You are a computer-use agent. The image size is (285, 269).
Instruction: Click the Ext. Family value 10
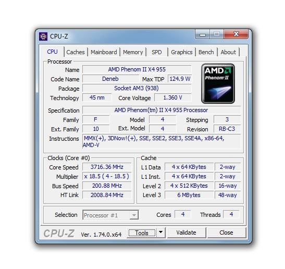pos(96,129)
